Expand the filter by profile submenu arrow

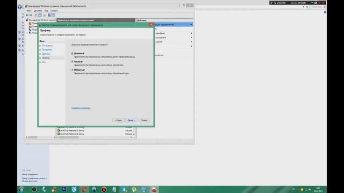click(x=191, y=33)
